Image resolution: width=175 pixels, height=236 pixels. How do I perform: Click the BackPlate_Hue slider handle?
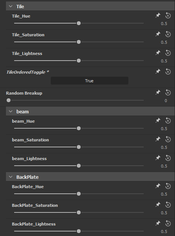pos(79,194)
